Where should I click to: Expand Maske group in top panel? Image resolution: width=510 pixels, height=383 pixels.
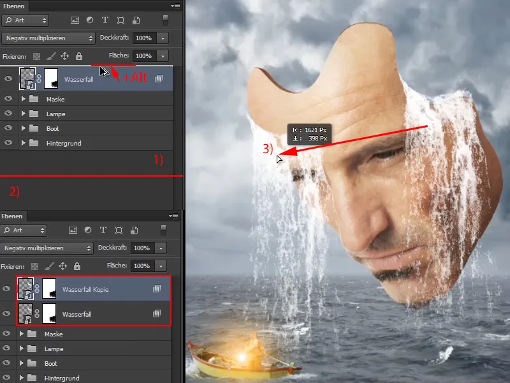coord(23,99)
